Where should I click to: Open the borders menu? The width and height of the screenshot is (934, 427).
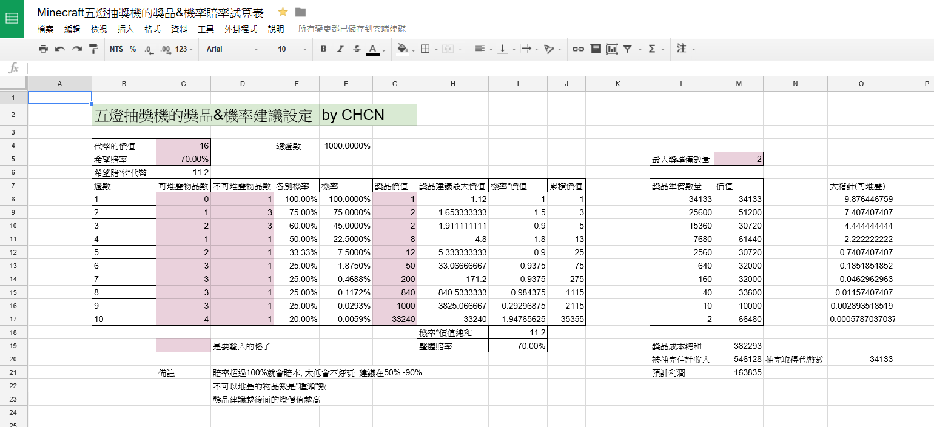(429, 49)
